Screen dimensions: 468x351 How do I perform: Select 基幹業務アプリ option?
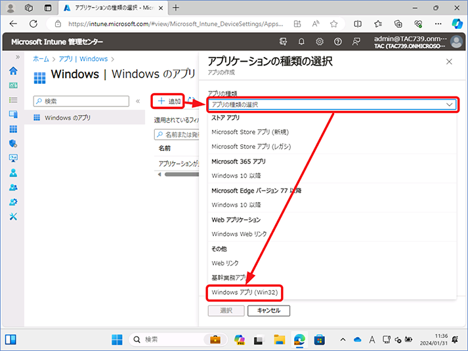point(229,278)
